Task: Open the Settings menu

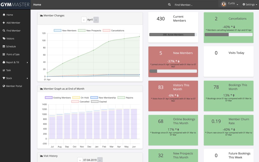Action: click(x=250, y=5)
